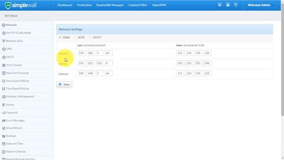Open the OpenVPN menu
Image resolution: width=284 pixels, height=160 pixels.
point(159,5)
